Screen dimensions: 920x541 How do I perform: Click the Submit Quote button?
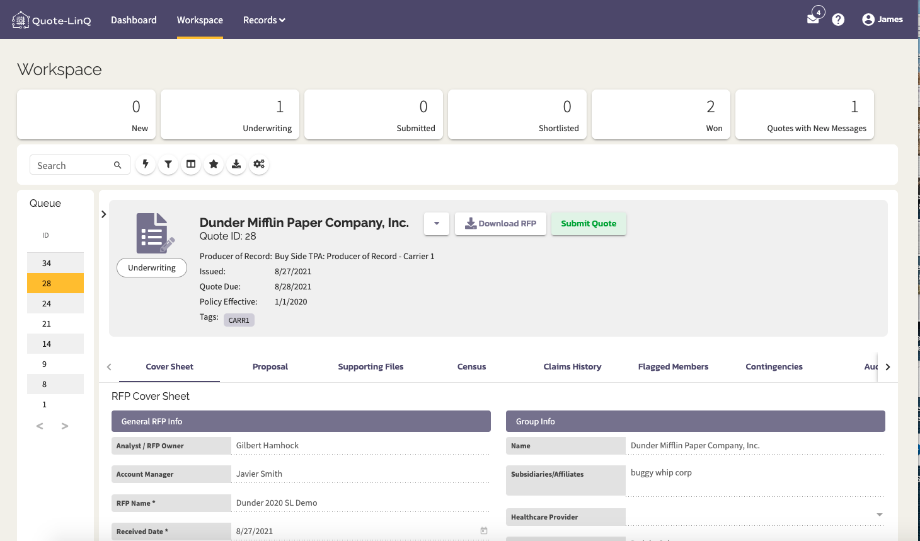pos(589,224)
